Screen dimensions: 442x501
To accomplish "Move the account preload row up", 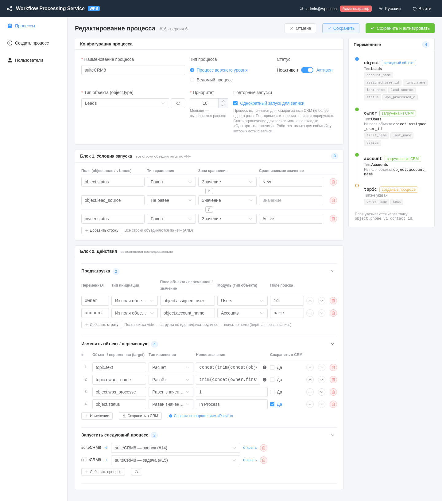I will click(x=310, y=313).
